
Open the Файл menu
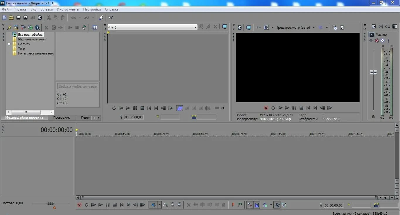pyautogui.click(x=6, y=9)
